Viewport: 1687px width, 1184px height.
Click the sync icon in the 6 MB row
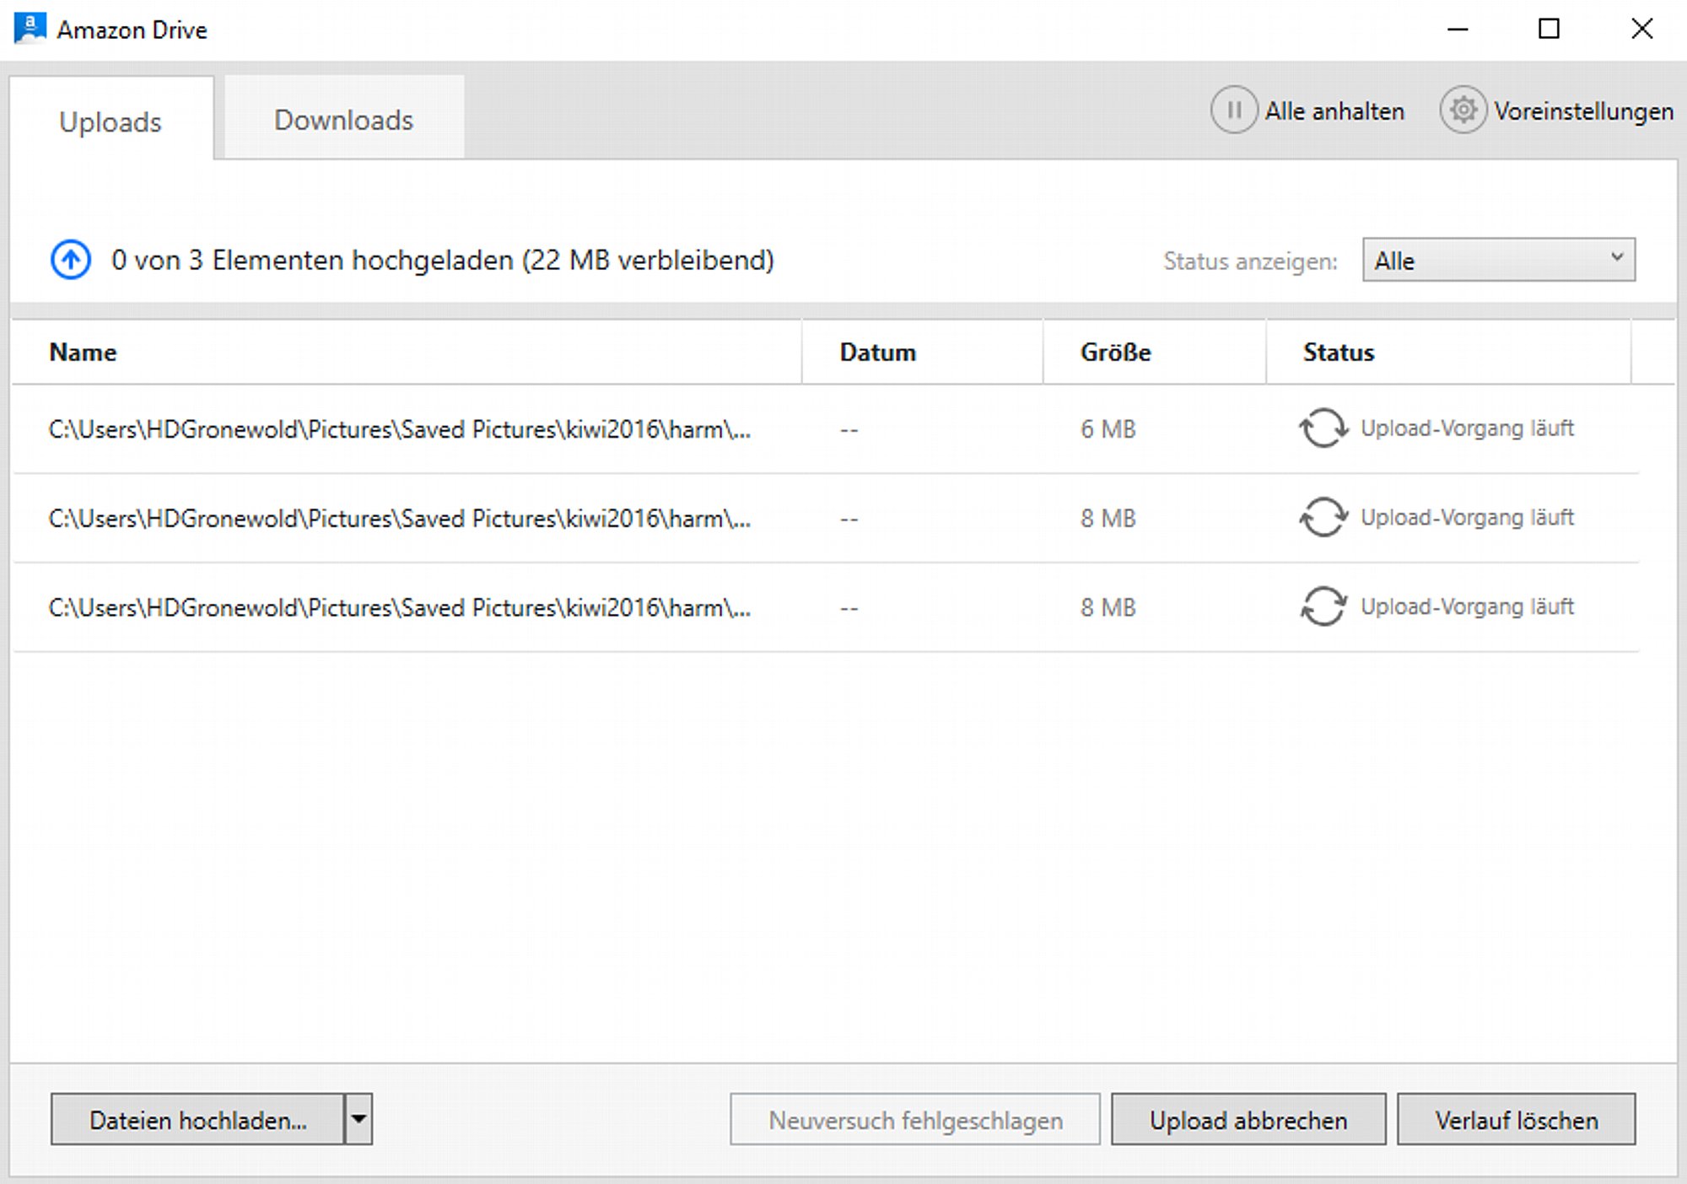pos(1323,428)
